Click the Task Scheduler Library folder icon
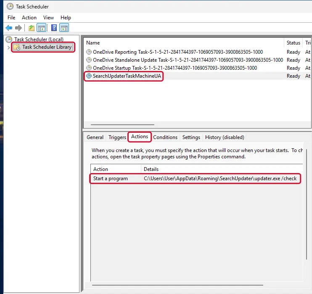Screen dimensions: 312x294 pyautogui.click(x=17, y=47)
